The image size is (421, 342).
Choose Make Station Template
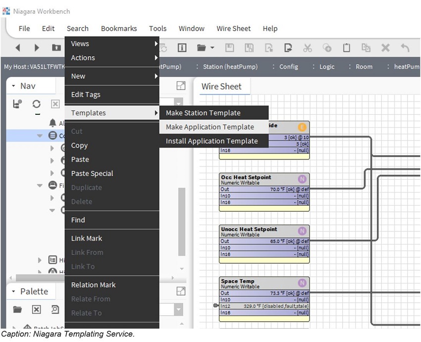coord(214,113)
